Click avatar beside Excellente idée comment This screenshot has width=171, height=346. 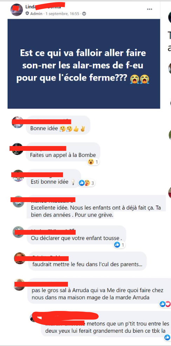coord(18,201)
